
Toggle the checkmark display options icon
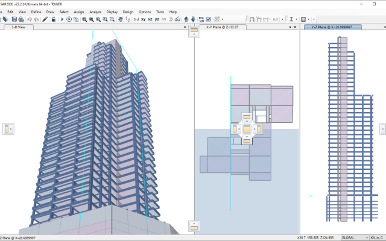(208, 19)
